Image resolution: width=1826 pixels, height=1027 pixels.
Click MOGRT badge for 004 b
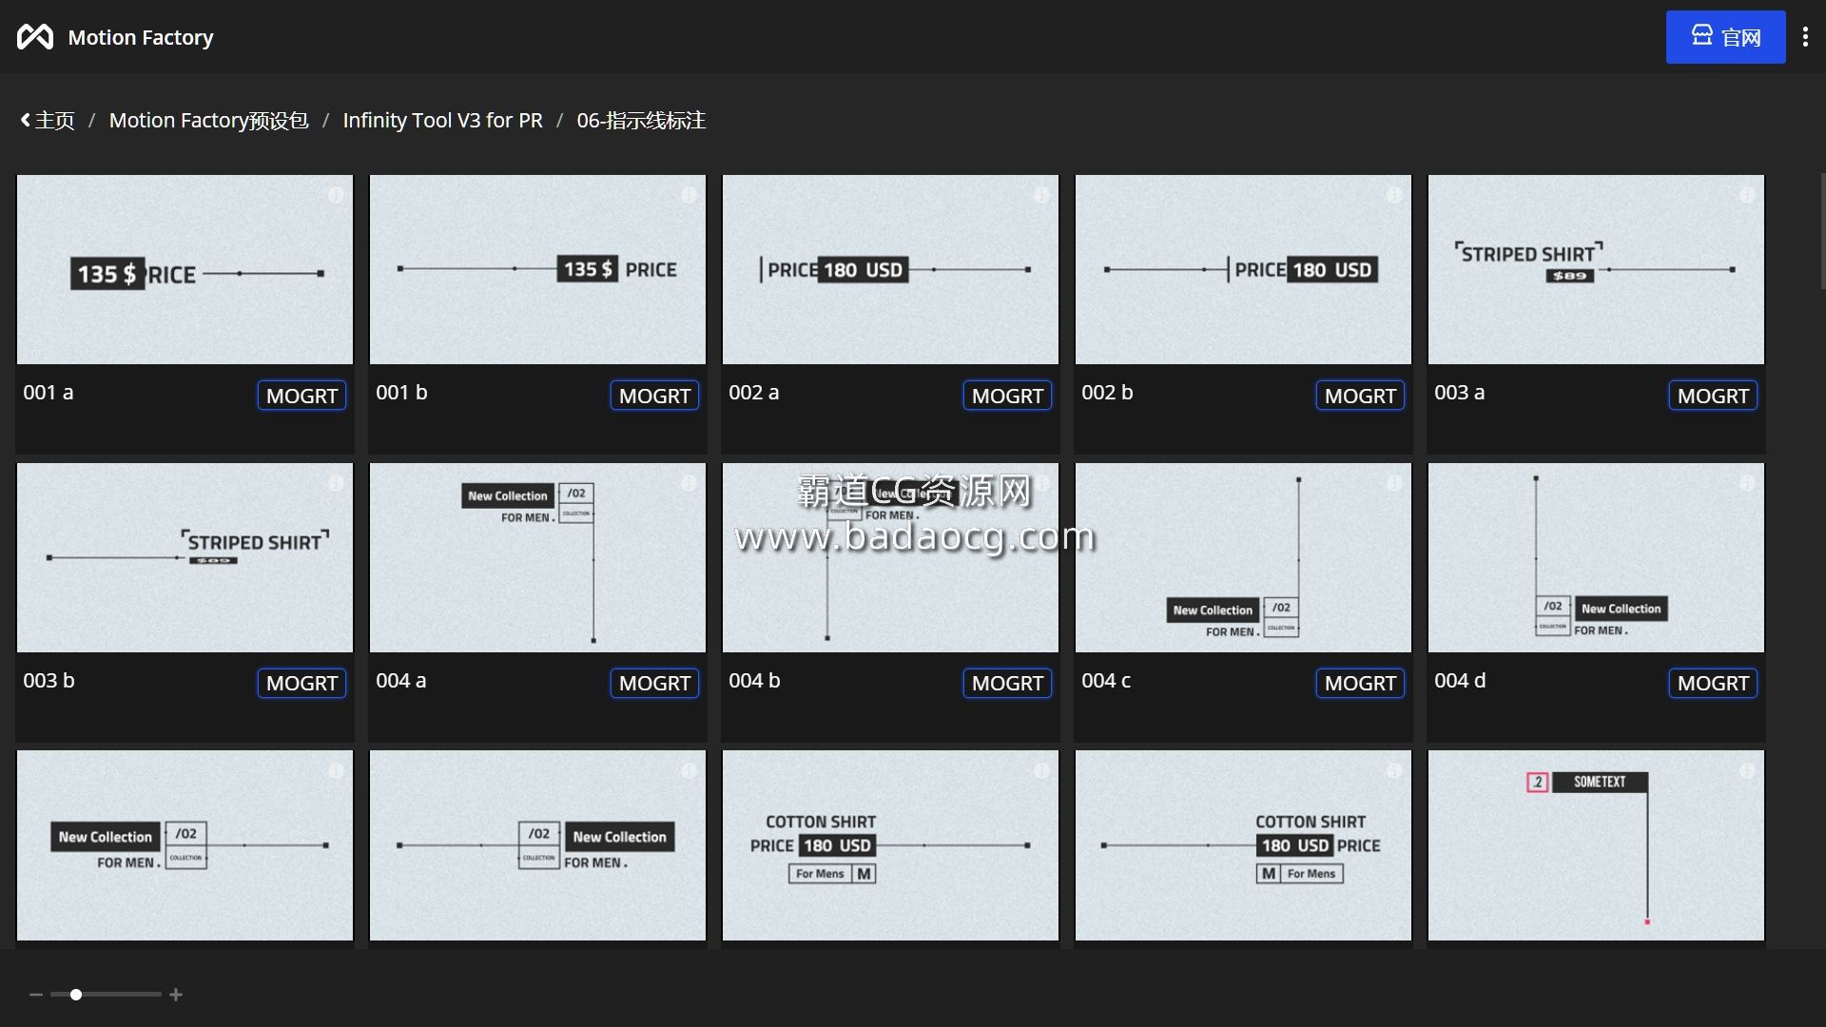(1007, 683)
